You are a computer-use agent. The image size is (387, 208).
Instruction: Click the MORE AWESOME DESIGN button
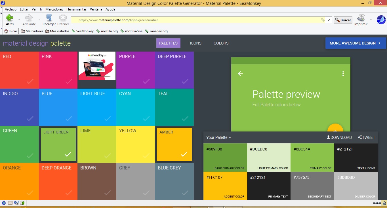click(x=356, y=43)
